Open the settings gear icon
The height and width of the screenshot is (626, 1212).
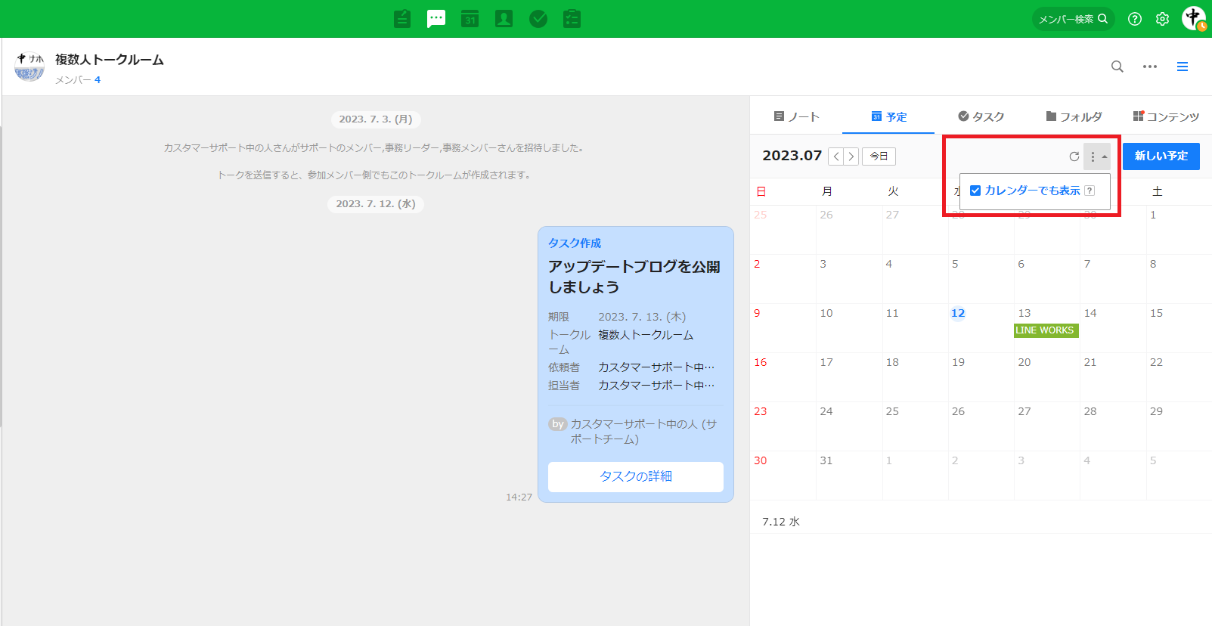(x=1162, y=19)
